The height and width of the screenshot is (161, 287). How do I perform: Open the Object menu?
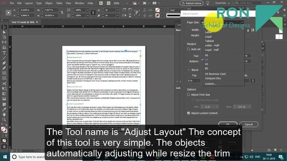pyautogui.click(x=49, y=3)
